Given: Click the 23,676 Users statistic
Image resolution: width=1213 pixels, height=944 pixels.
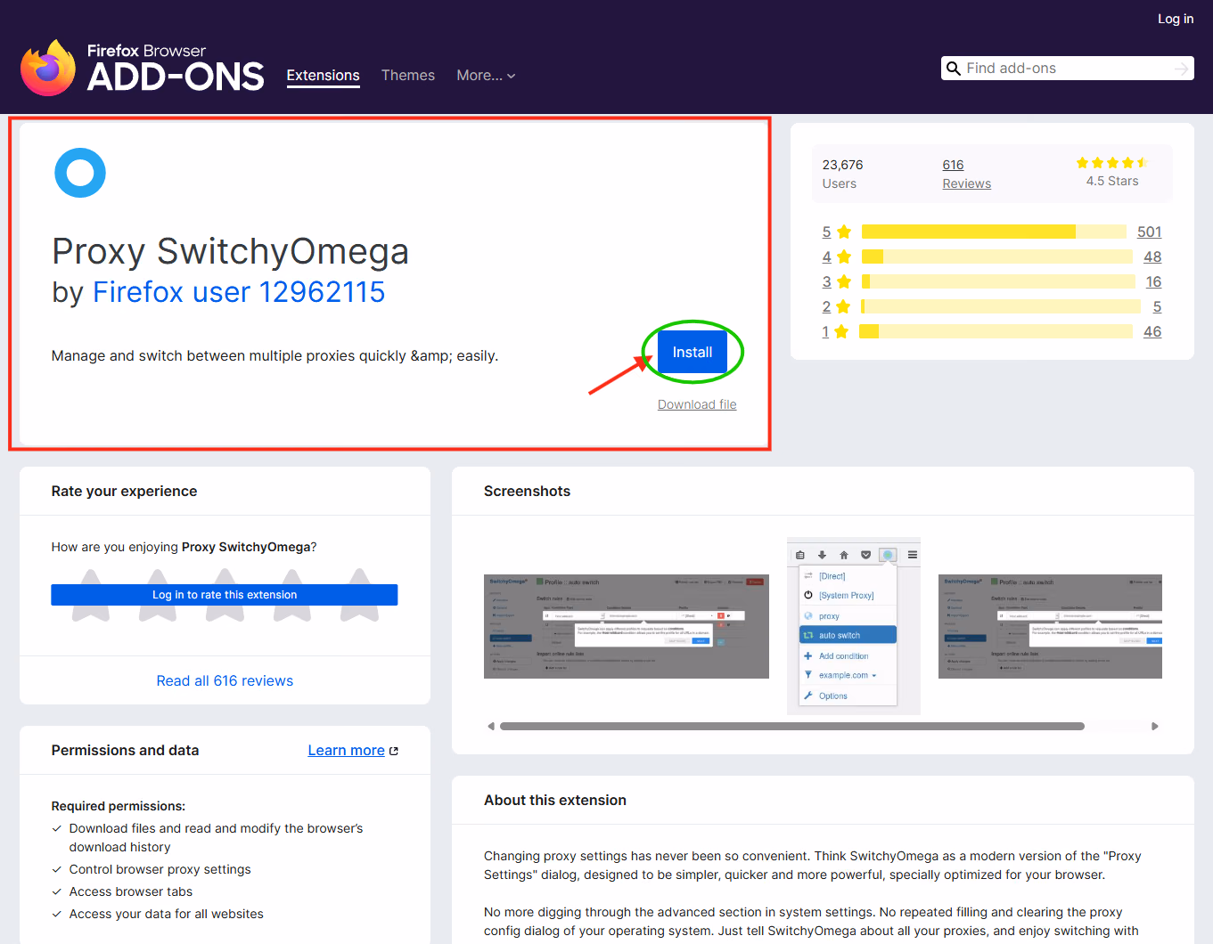Looking at the screenshot, I should tap(842, 174).
